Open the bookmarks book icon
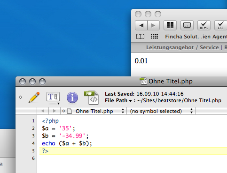The width and height of the screenshot is (227, 173). (x=140, y=37)
